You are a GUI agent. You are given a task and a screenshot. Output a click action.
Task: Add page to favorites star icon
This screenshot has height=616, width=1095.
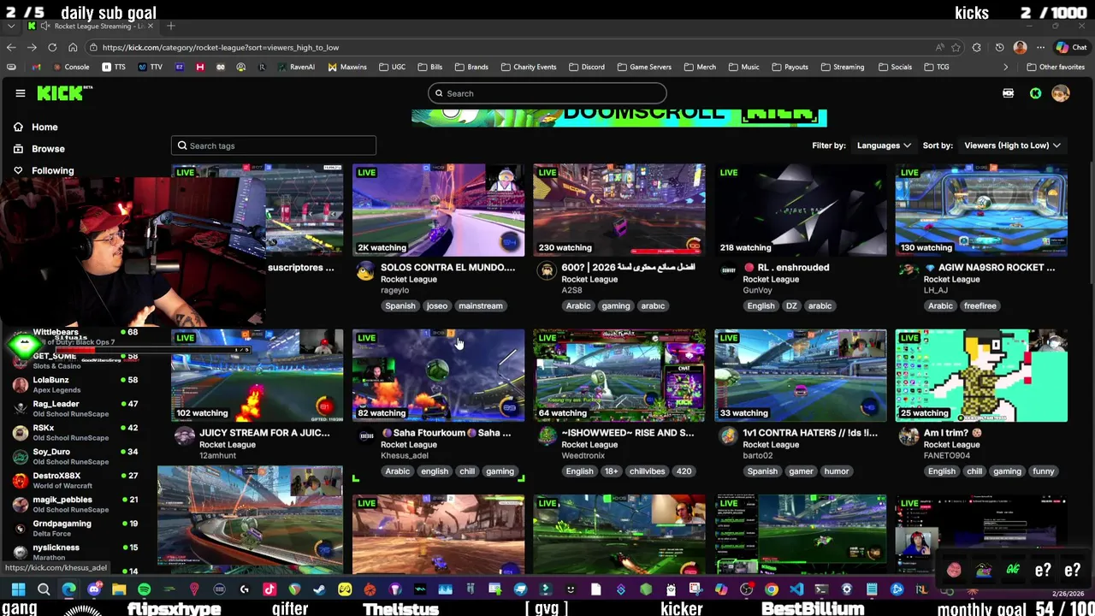956,47
